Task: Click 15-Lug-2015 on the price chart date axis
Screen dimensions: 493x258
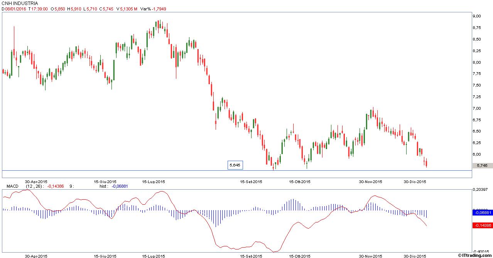Action: (x=154, y=182)
